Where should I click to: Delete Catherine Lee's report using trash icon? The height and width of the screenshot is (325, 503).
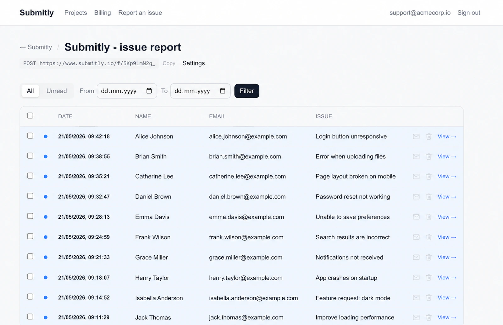coord(429,176)
